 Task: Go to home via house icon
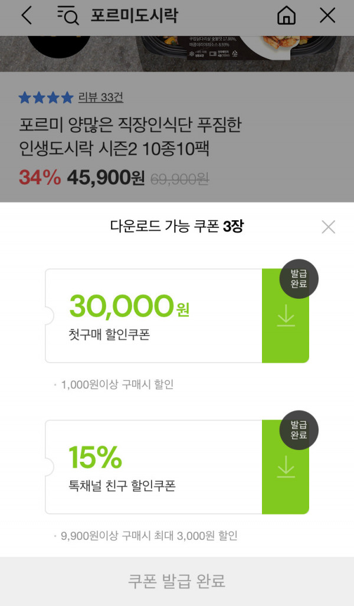286,16
